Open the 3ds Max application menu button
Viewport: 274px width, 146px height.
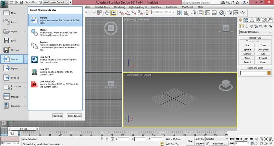coord(4,4)
